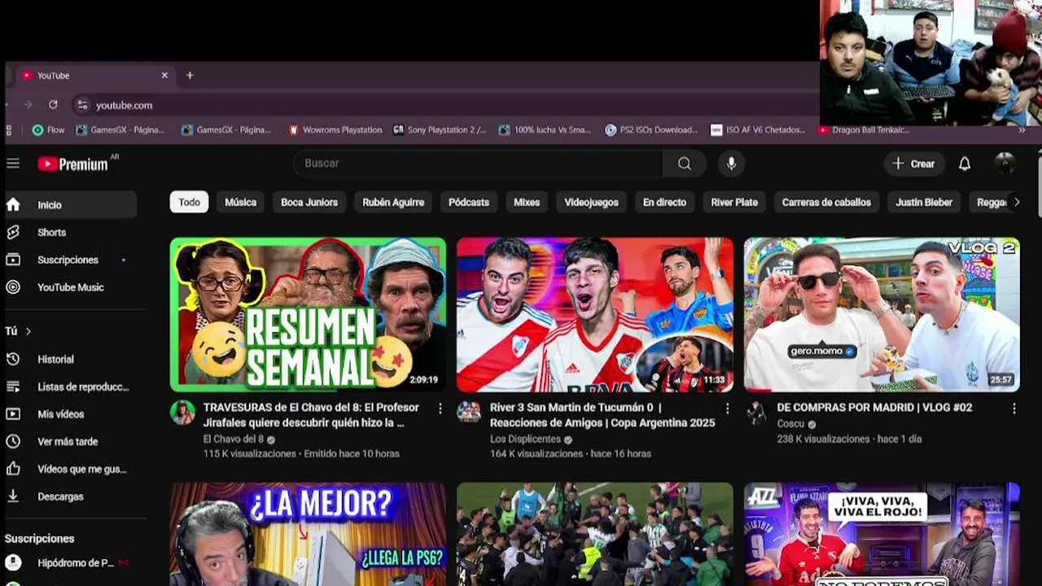Close the YouTube browser tab
Screen dimensions: 1042x586
point(164,76)
